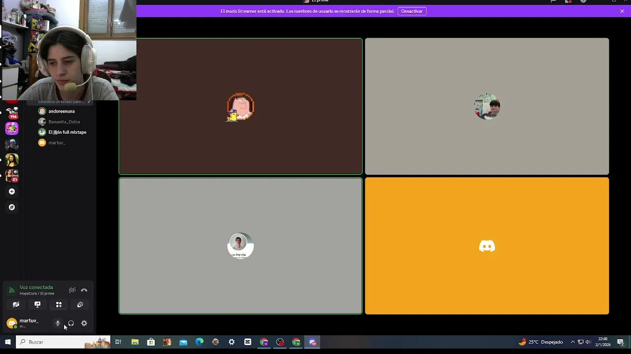
Task: Open the dark figures server icon
Action: pos(12,144)
